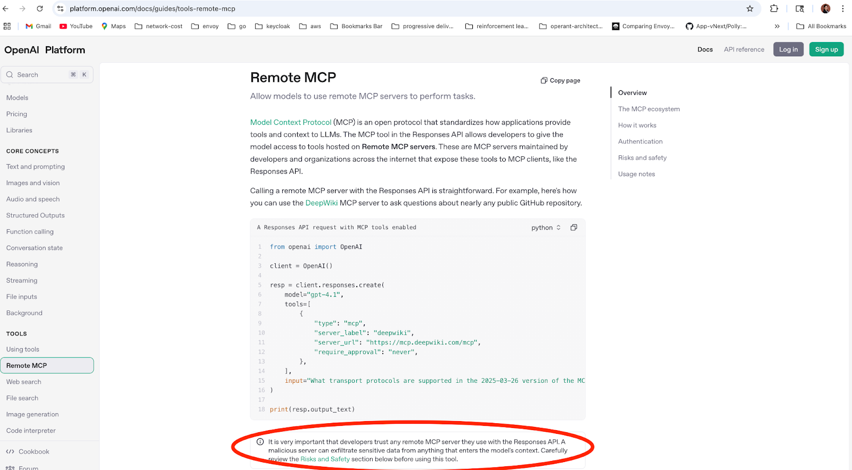Open the Libraries sidebar item
Viewport: 852px width, 470px height.
tap(19, 130)
